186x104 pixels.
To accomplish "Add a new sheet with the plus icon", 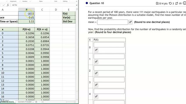I will [36, 102].
